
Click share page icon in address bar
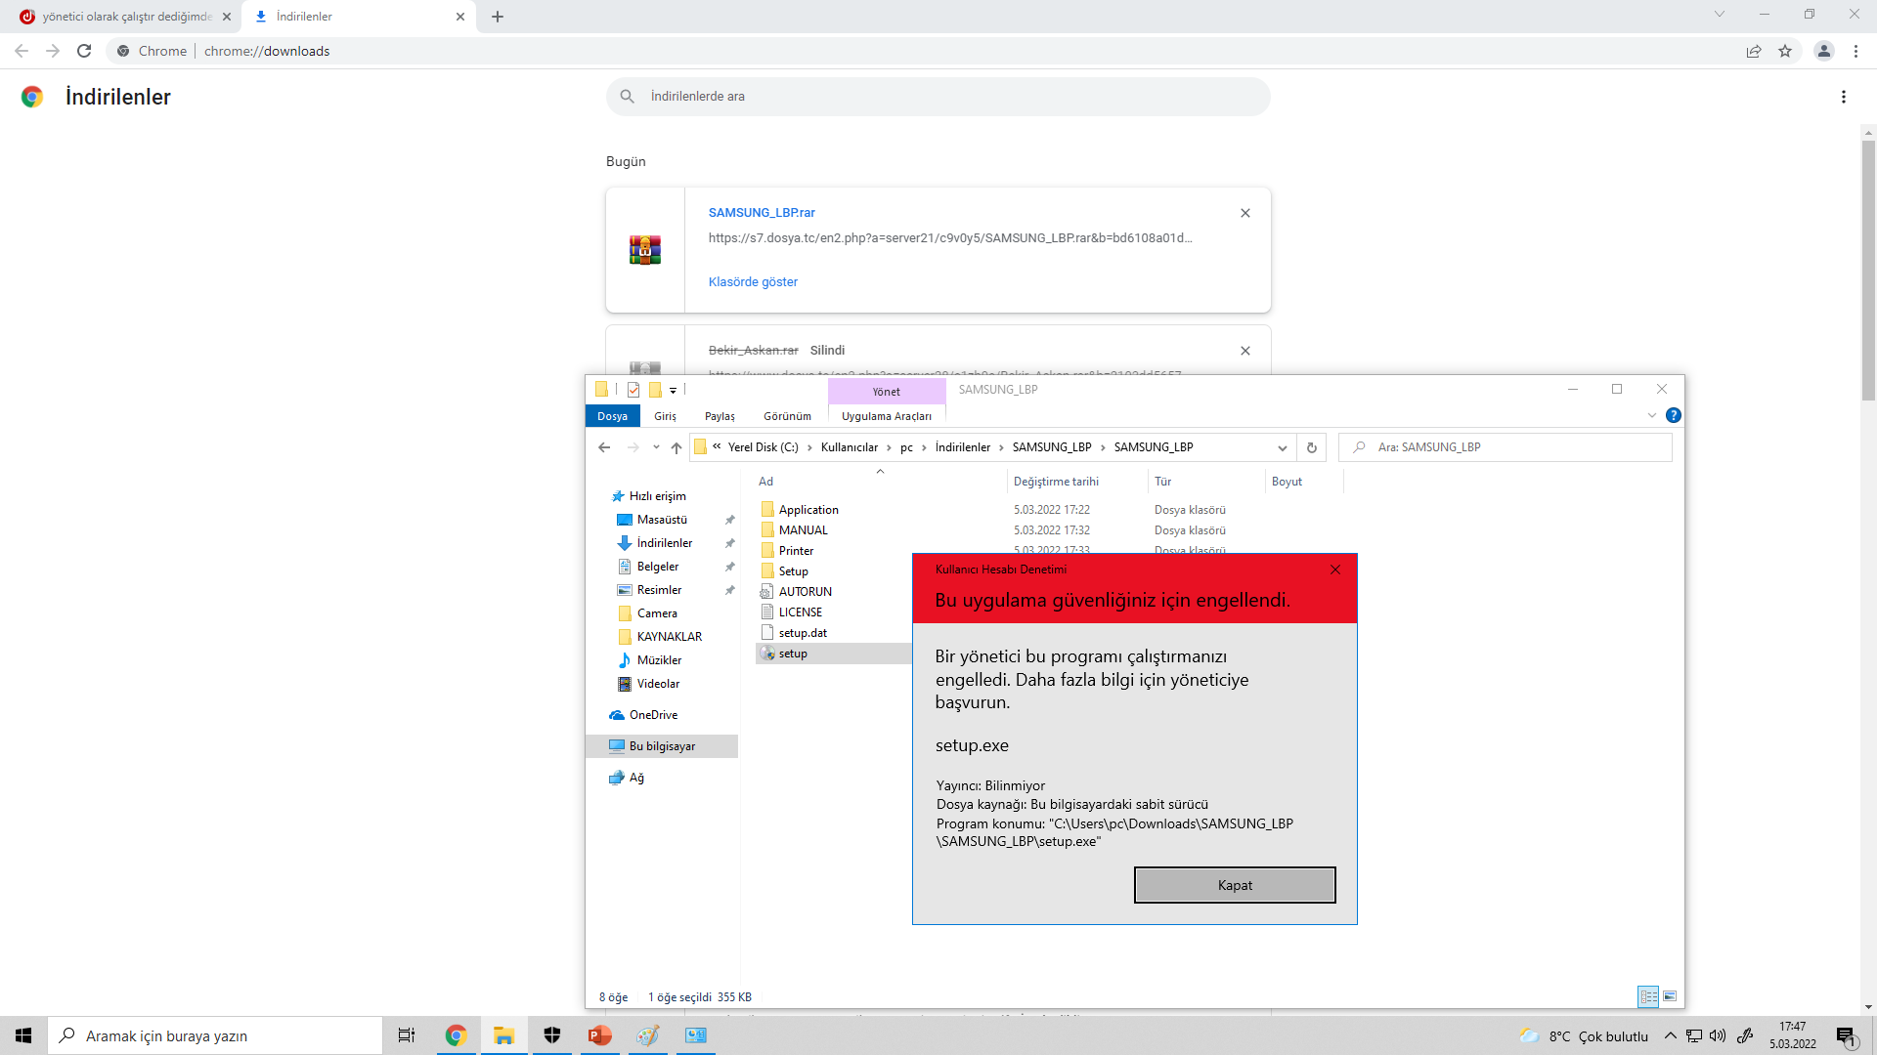tap(1754, 51)
